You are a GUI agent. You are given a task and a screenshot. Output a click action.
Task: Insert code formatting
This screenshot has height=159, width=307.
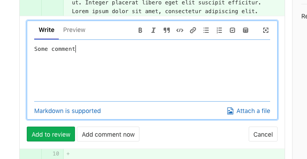pyautogui.click(x=180, y=30)
